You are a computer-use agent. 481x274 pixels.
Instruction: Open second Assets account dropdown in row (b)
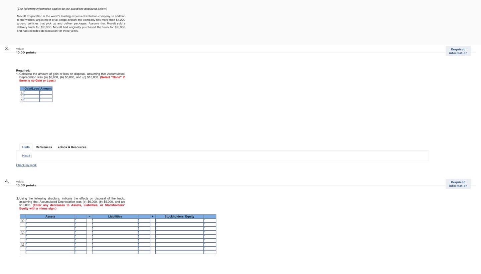(x=50, y=237)
